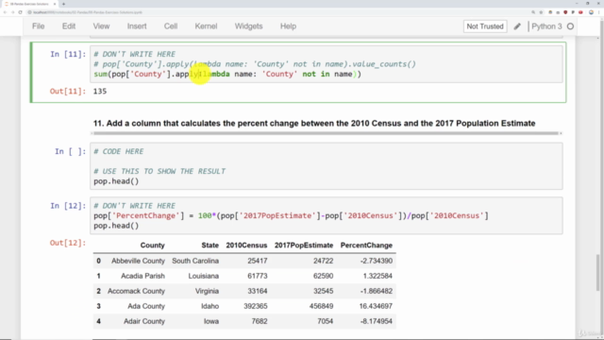Click the -2.734390 percent change value
Viewport: 604px width, 340px height.
point(377,261)
